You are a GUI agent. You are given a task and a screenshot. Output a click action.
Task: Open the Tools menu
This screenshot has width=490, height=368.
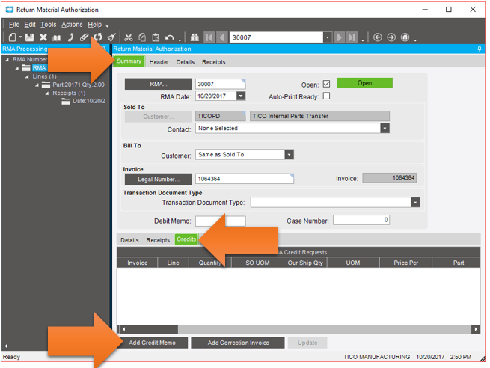click(49, 25)
